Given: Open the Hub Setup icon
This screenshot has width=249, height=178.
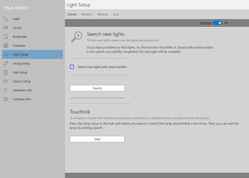Looking at the screenshot, I should point(5,72).
